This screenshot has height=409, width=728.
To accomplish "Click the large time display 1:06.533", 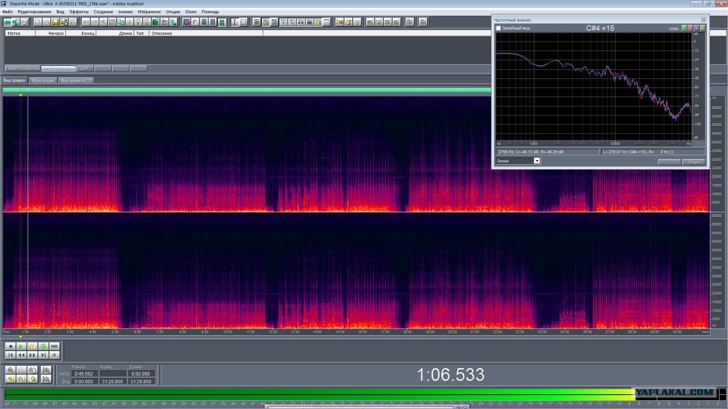I will tap(450, 375).
